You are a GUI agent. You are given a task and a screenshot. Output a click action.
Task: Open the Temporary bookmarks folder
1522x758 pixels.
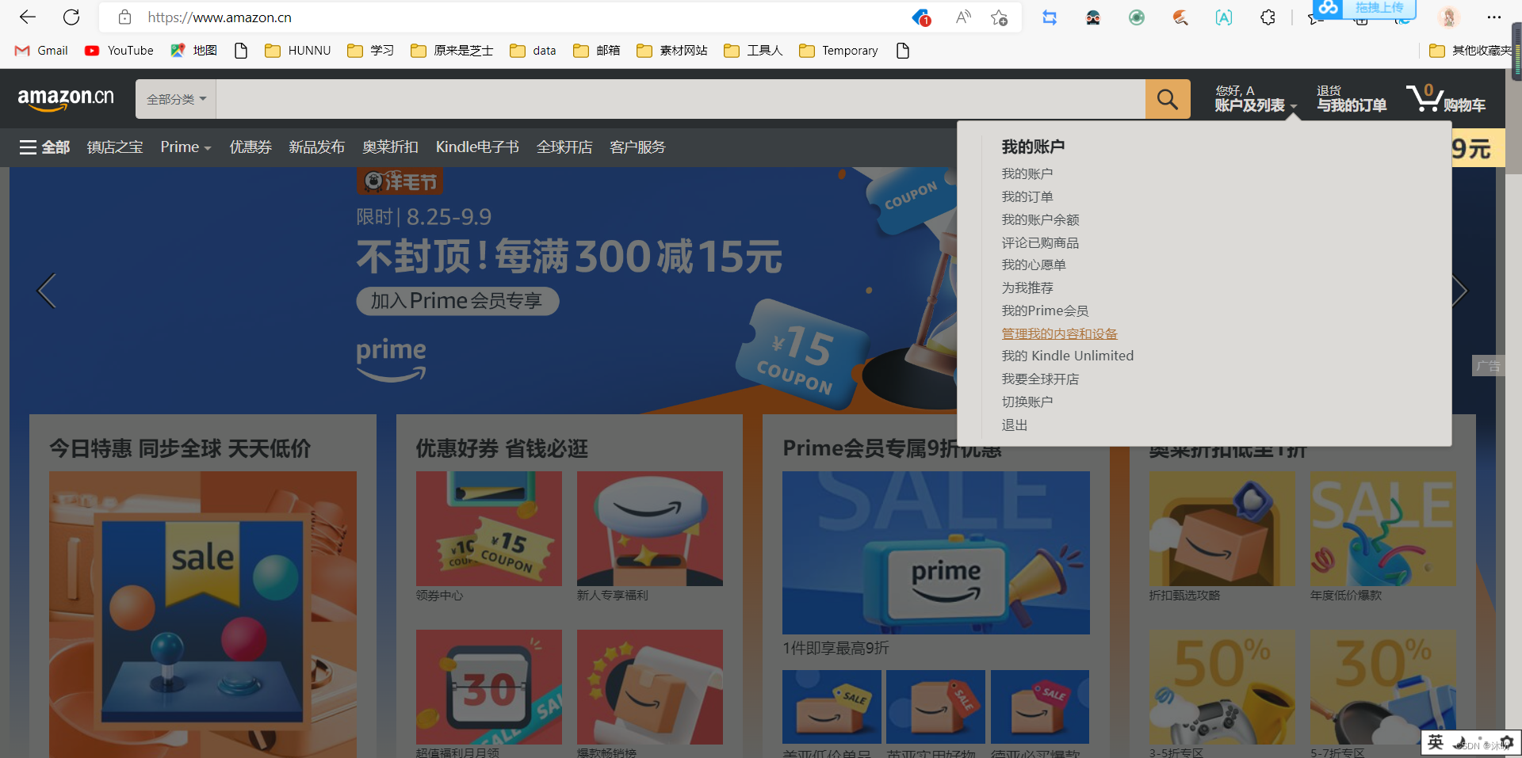click(x=839, y=51)
